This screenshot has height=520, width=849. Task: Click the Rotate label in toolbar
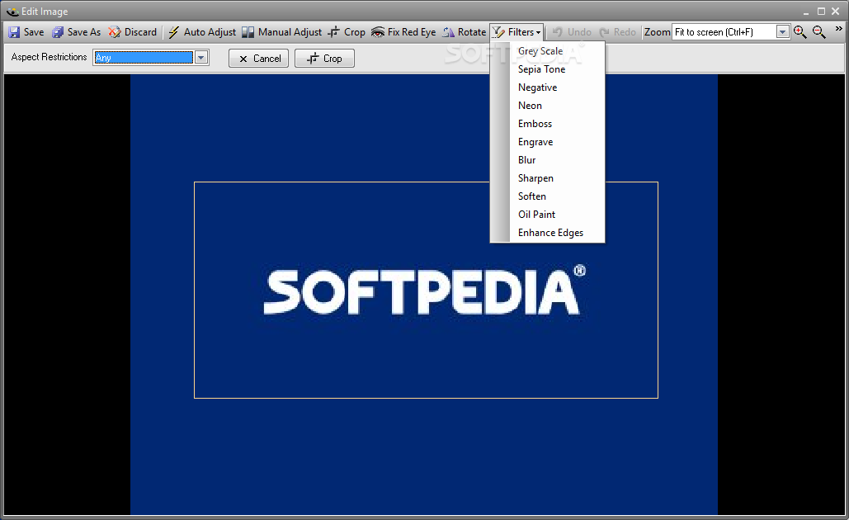pyautogui.click(x=472, y=32)
